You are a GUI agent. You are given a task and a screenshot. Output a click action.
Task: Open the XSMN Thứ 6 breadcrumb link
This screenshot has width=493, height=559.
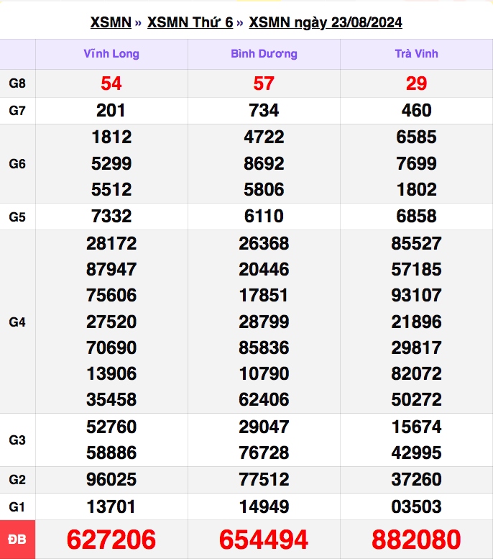pos(190,22)
